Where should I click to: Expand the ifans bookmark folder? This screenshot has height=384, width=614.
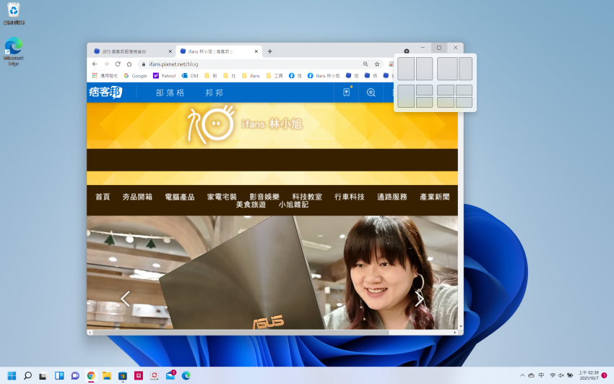click(251, 76)
